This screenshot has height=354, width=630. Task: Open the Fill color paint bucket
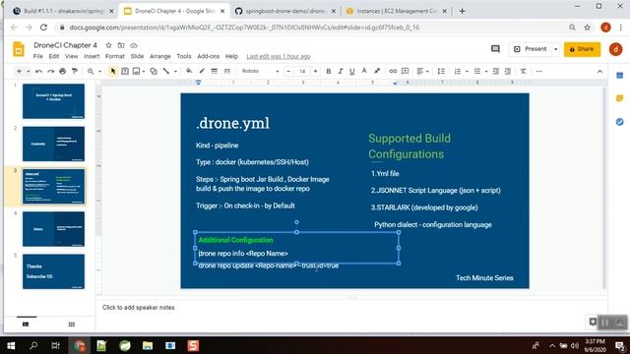[189, 72]
